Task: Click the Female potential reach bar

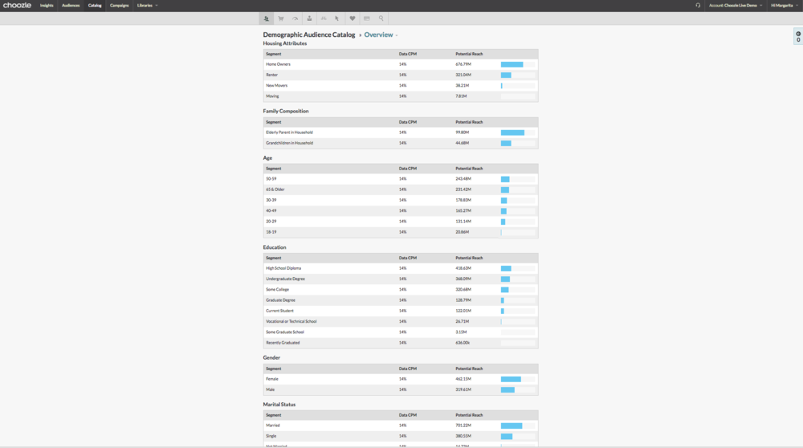Action: point(518,380)
